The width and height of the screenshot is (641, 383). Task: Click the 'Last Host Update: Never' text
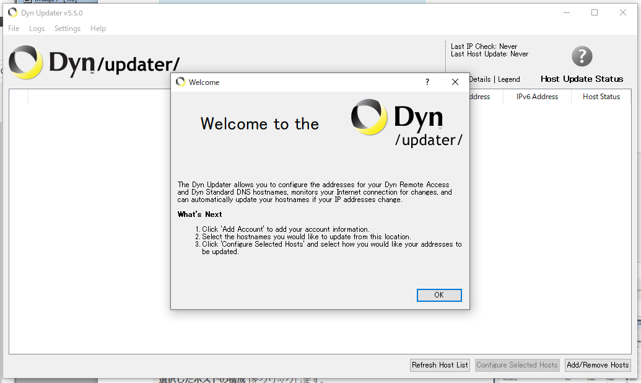pos(490,54)
